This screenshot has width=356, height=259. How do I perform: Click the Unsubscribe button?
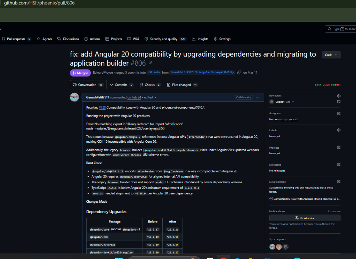305,218
